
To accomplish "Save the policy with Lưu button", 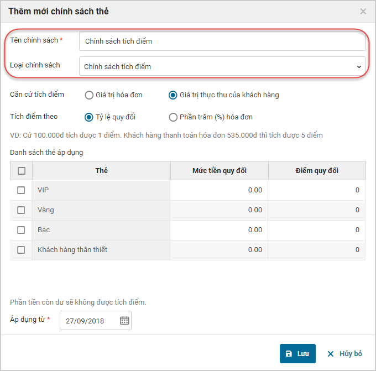I will tap(297, 354).
